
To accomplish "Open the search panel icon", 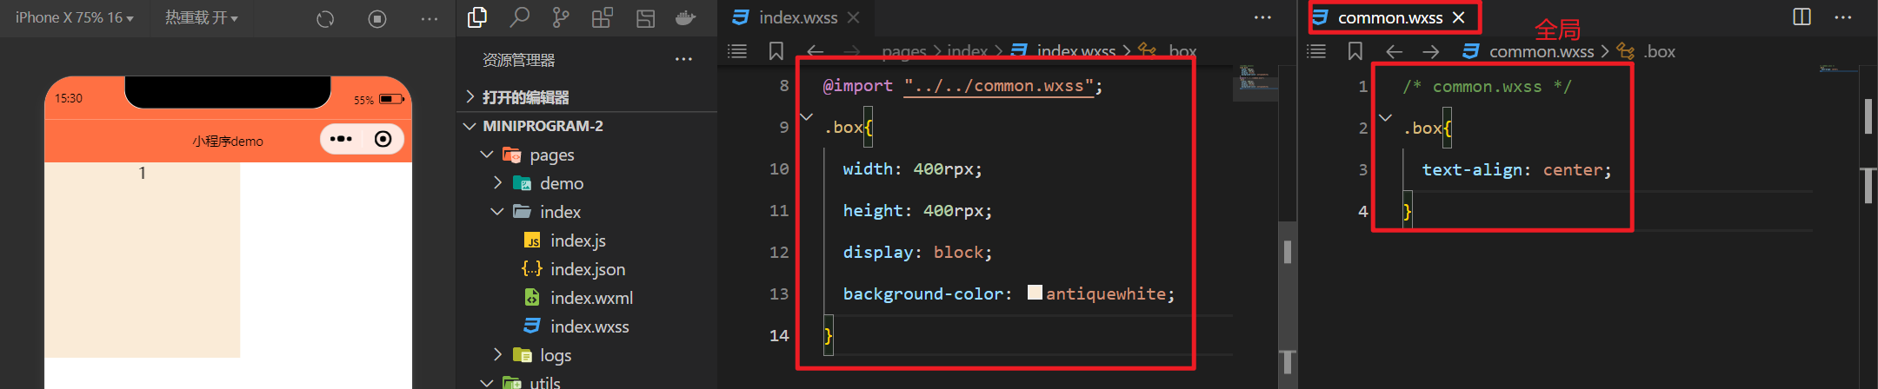I will [519, 17].
